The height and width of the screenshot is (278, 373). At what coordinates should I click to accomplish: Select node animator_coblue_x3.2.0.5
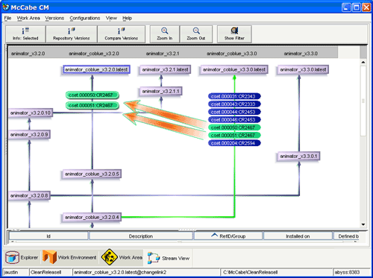tap(92, 174)
